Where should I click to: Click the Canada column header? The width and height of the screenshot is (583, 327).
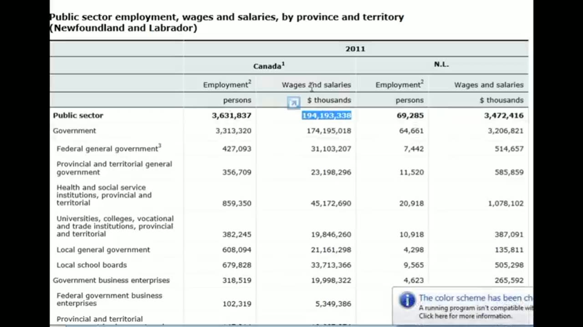pyautogui.click(x=267, y=66)
